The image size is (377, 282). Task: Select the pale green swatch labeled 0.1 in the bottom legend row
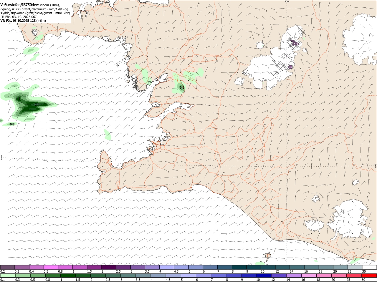pyautogui.click(x=8, y=276)
